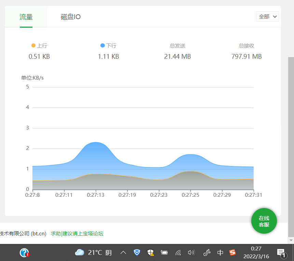Click the orange 上行 legend dot
The width and height of the screenshot is (294, 261).
point(33,45)
